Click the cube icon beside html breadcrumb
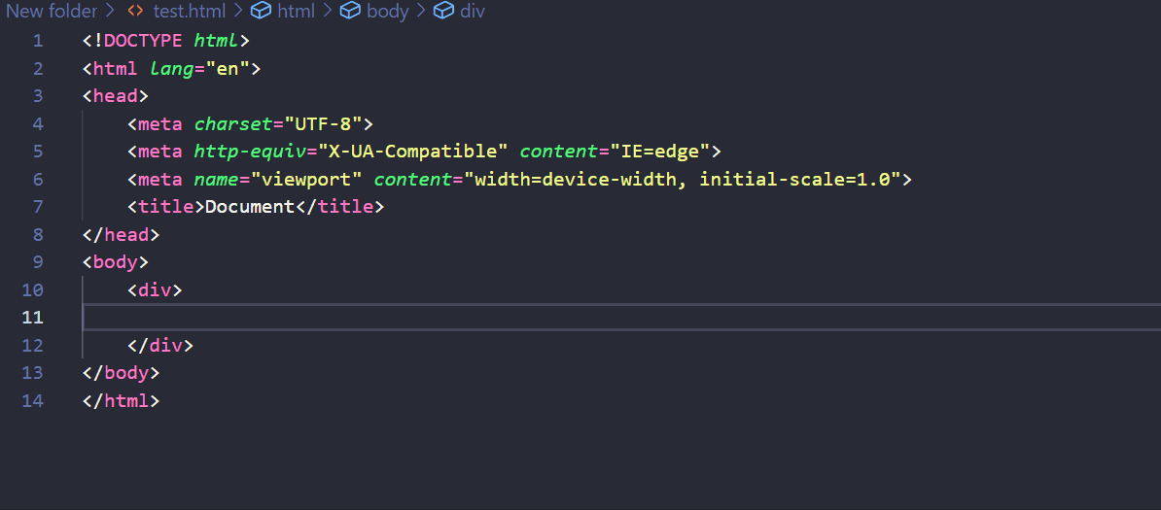1161x510 pixels. [x=261, y=11]
